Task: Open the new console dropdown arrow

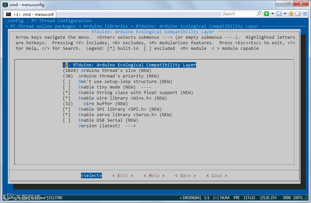Action: (x=272, y=14)
